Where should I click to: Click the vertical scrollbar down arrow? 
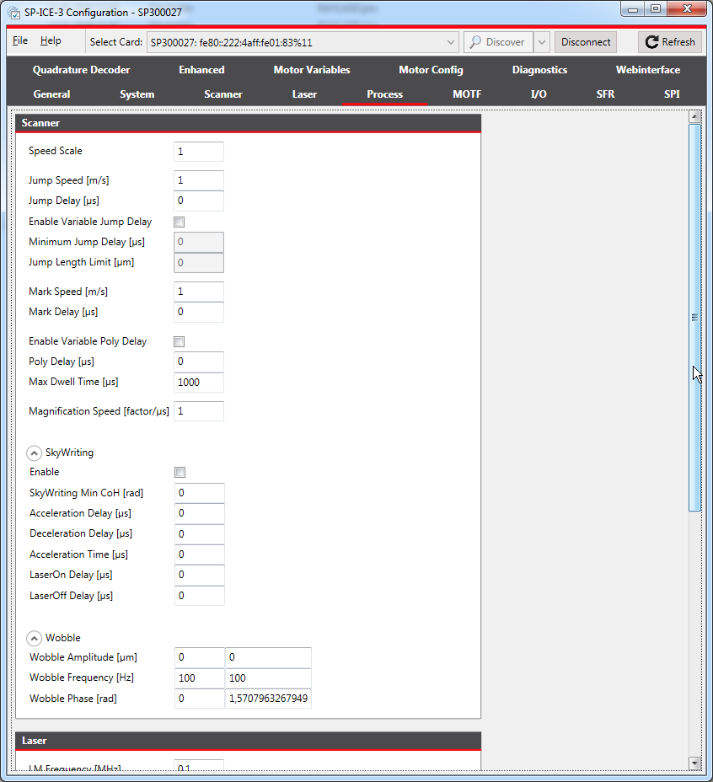tap(694, 763)
